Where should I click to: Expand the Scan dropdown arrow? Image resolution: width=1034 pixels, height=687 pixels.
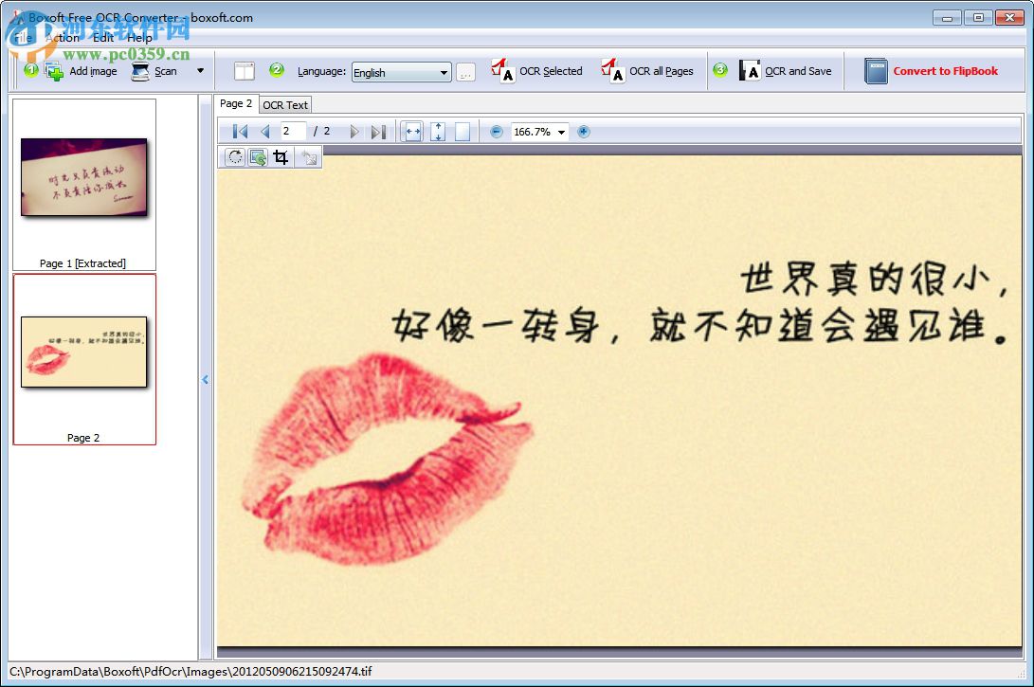pos(199,70)
